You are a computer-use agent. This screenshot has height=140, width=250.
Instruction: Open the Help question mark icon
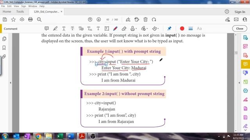(227, 11)
